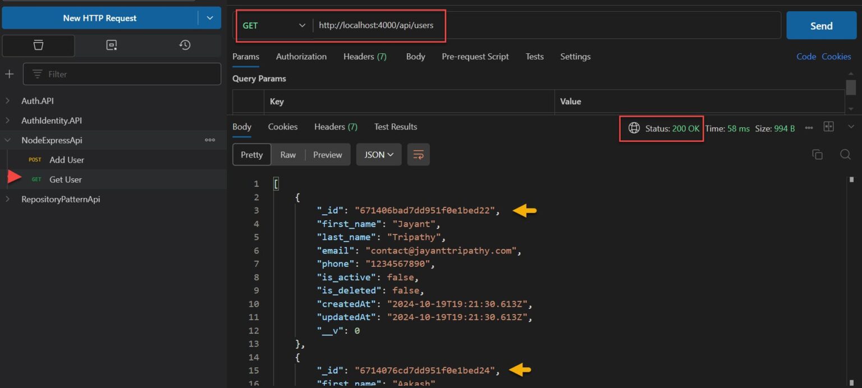
Task: Click the globe network icon beside Status
Action: click(x=634, y=128)
